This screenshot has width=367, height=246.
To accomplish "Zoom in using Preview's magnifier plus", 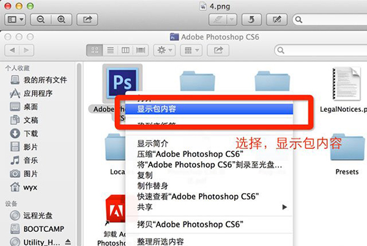I will pyautogui.click(x=61, y=20).
